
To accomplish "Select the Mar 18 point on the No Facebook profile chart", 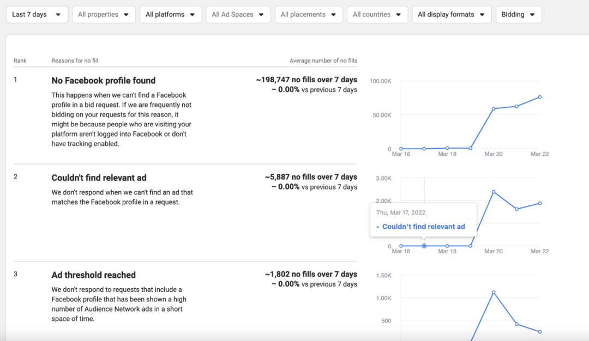I will pyautogui.click(x=447, y=148).
